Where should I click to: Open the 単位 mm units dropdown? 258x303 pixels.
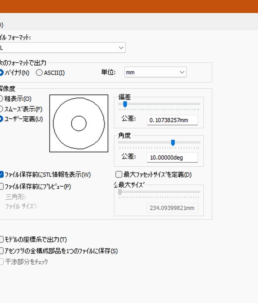(x=155, y=72)
